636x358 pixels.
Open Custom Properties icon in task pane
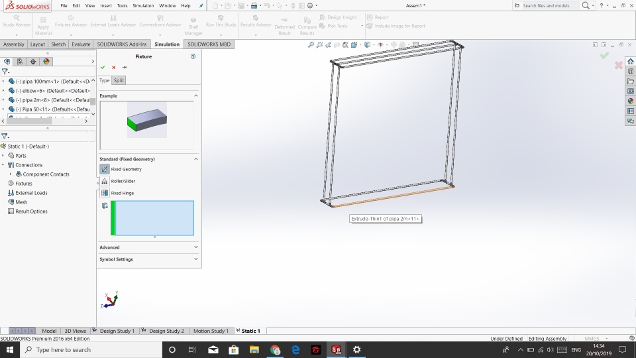click(x=630, y=111)
